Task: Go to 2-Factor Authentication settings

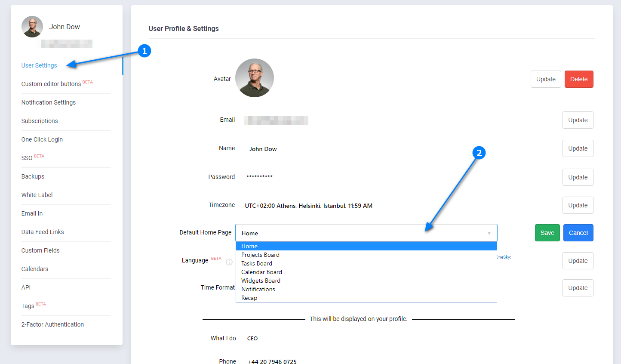Action: tap(52, 324)
